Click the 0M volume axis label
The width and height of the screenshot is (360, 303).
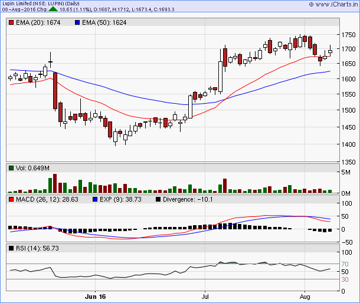(346, 193)
